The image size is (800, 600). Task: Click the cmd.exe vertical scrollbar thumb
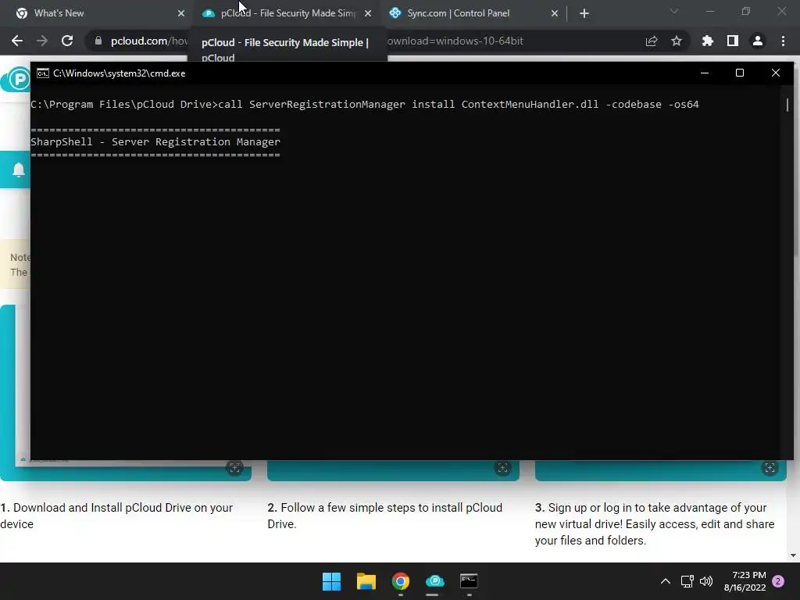click(x=787, y=105)
